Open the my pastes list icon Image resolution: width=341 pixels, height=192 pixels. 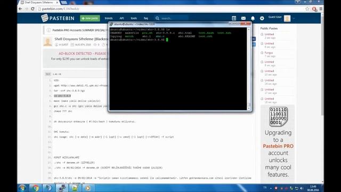pyautogui.click(x=234, y=18)
